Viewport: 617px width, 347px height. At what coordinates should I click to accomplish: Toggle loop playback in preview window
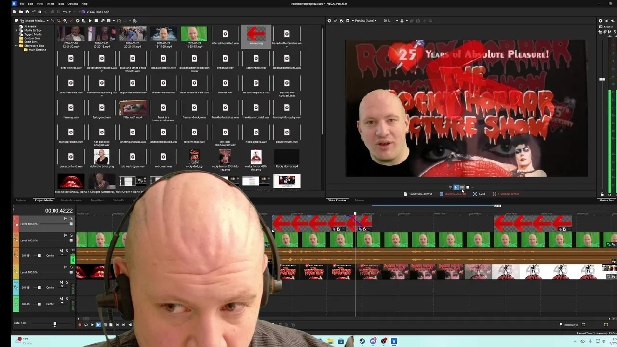point(450,187)
